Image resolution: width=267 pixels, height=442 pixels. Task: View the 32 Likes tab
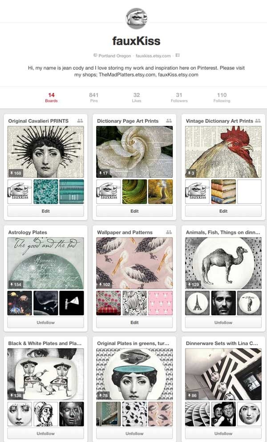[x=137, y=97]
